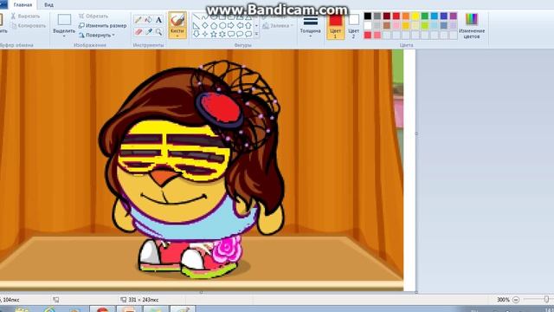This screenshot has width=554, height=312.
Task: Pick the orange color swatch
Action: pos(406,16)
